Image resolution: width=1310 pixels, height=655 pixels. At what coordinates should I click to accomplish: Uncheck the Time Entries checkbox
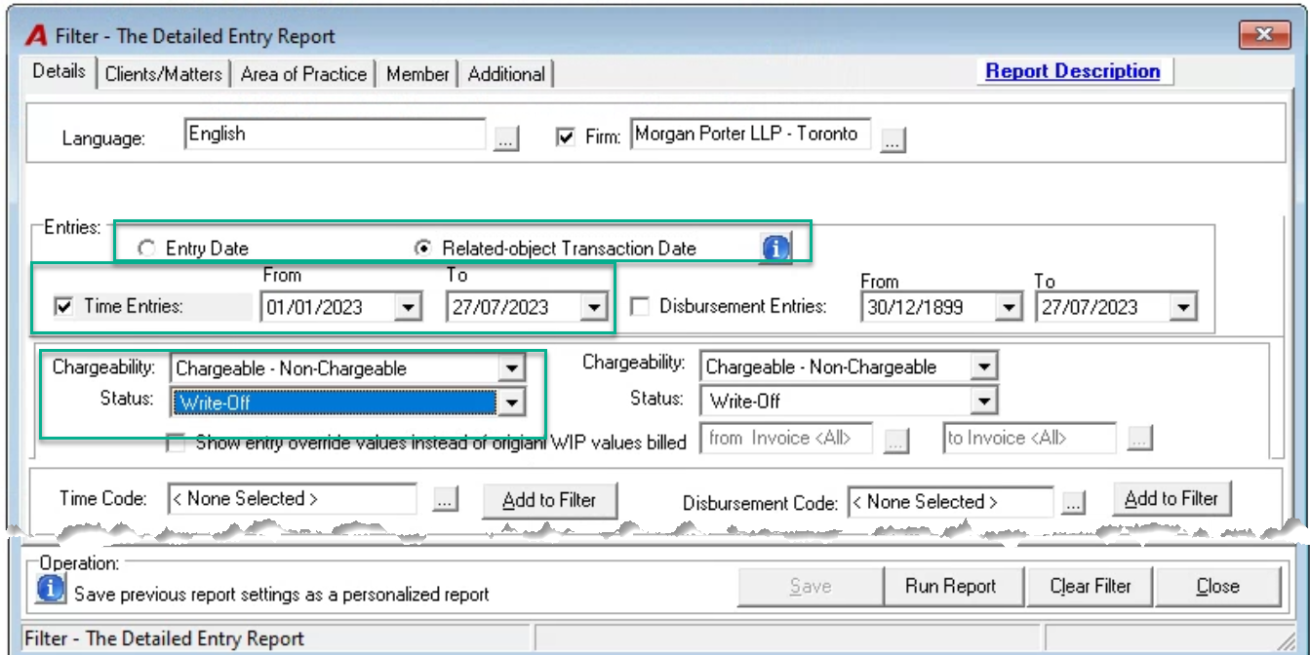click(x=64, y=307)
